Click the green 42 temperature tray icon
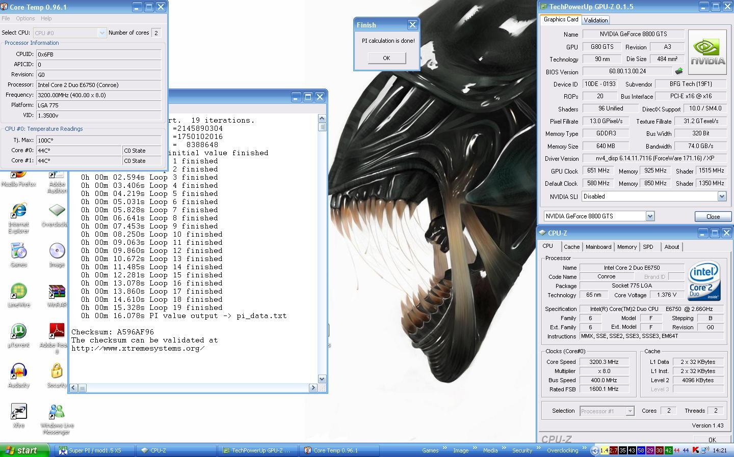This screenshot has height=457, width=734. click(668, 450)
